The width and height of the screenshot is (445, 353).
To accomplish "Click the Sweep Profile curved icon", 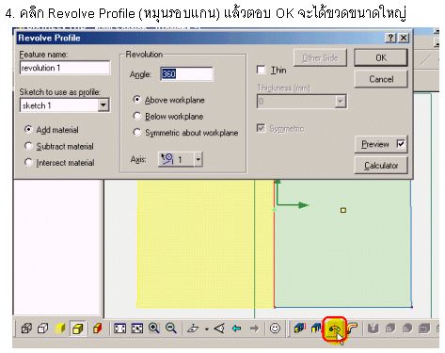I will coord(353,329).
